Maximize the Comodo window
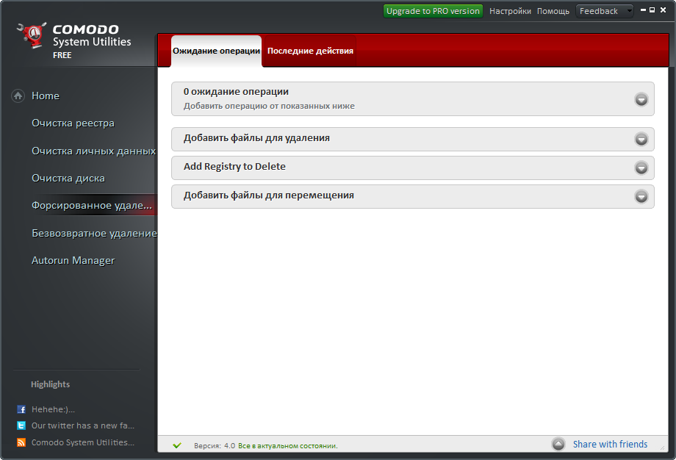The height and width of the screenshot is (460, 676). 652,10
